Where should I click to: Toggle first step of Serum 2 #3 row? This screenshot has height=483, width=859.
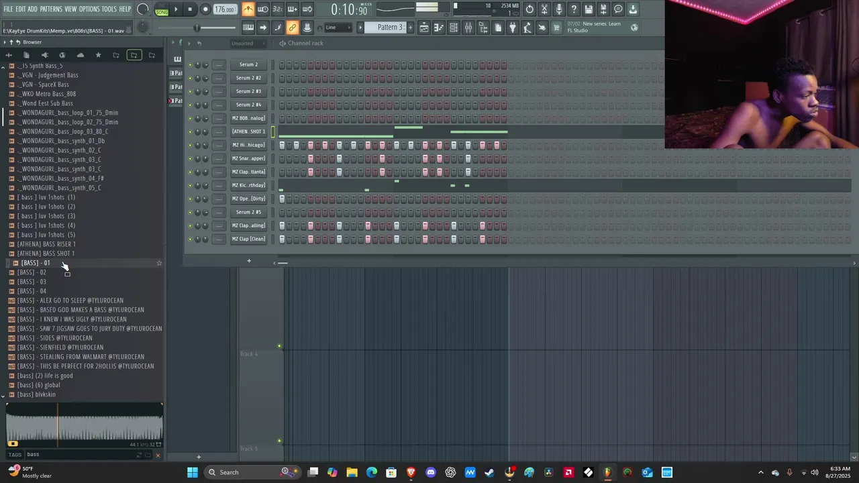pyautogui.click(x=282, y=91)
